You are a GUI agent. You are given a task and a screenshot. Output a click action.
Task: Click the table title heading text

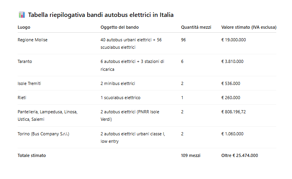(x=101, y=15)
